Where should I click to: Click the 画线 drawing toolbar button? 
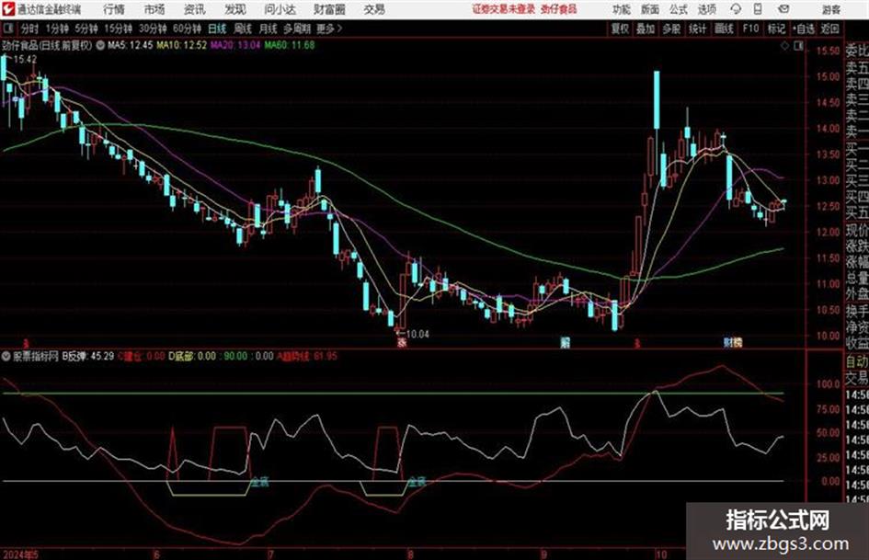pos(724,29)
